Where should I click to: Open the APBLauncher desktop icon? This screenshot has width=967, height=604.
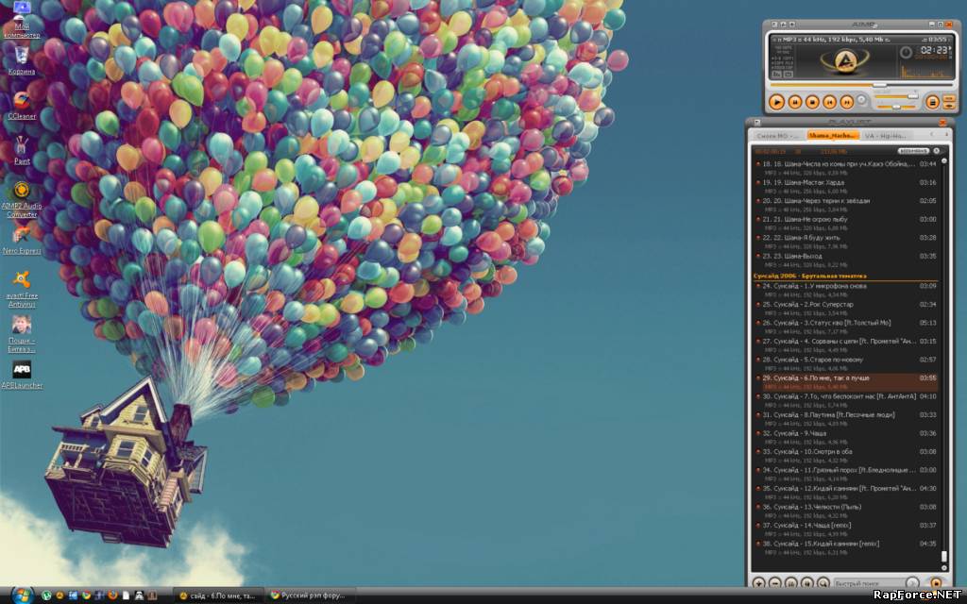click(x=22, y=375)
